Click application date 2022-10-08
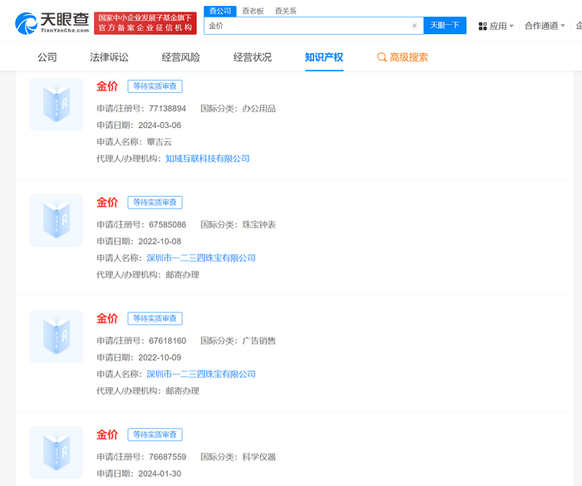 click(x=160, y=241)
